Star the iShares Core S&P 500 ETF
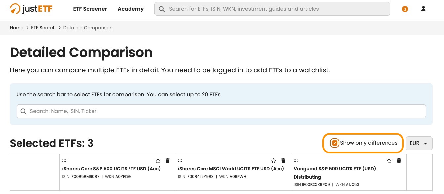 (158, 161)
